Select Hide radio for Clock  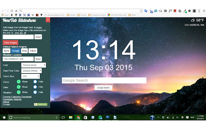point(35,82)
